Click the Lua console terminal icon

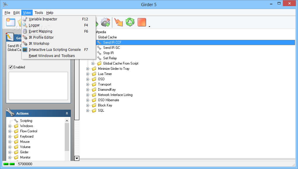pos(25,50)
